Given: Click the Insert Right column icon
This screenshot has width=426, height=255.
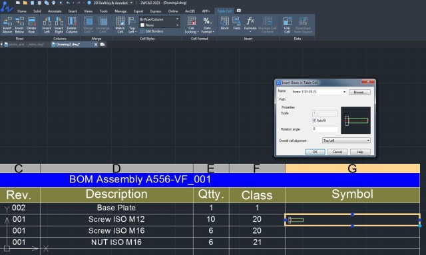Looking at the screenshot, I should click(59, 25).
